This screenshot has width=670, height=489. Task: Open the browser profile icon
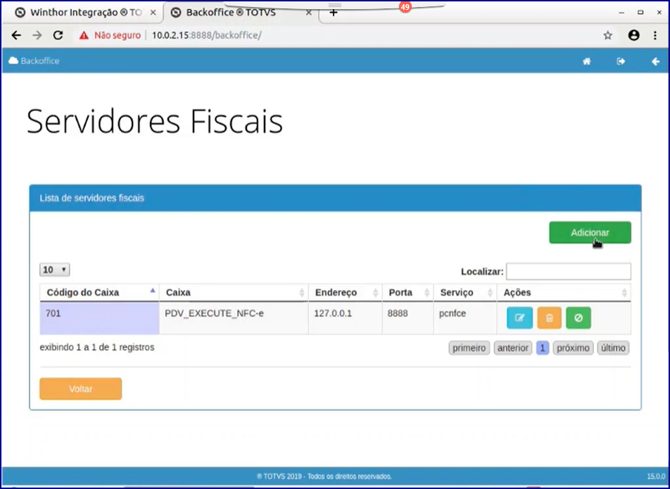[633, 35]
